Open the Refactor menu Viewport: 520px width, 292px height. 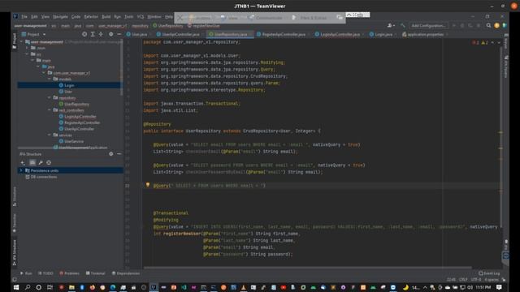[x=91, y=16]
